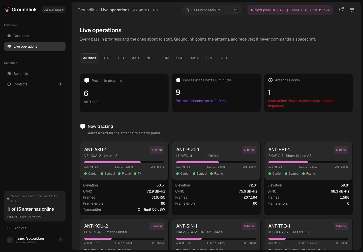Click the Passes in progress card icon
The height and width of the screenshot is (252, 363).
87,81
